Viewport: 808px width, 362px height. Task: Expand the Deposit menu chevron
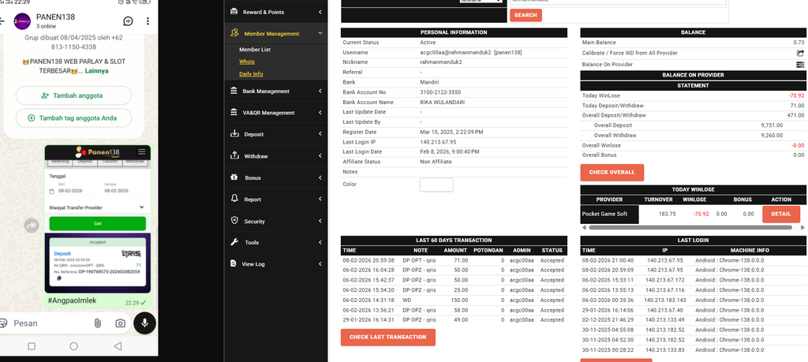tap(320, 134)
